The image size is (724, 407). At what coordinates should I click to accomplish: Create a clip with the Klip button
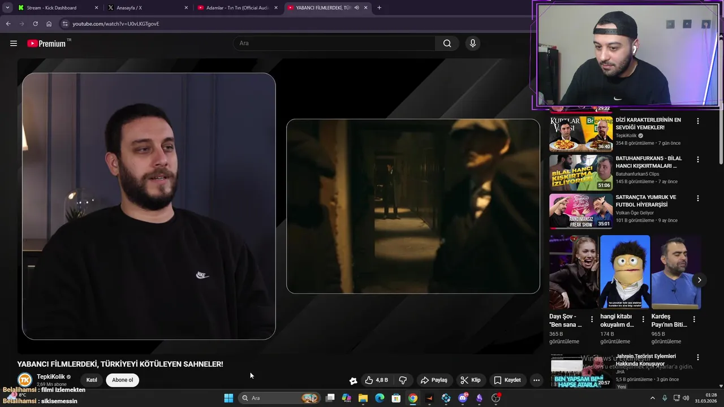pos(471,380)
